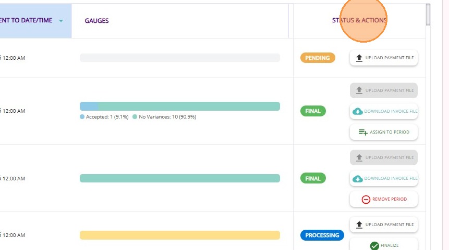Image resolution: width=449 pixels, height=250 pixels.
Task: Click the Assign to Period list-plus icon
Action: (363, 133)
